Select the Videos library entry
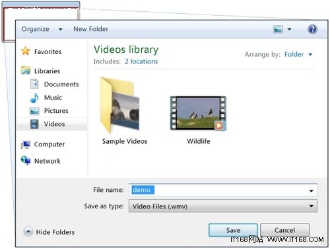This screenshot has width=330, height=248. [x=51, y=124]
